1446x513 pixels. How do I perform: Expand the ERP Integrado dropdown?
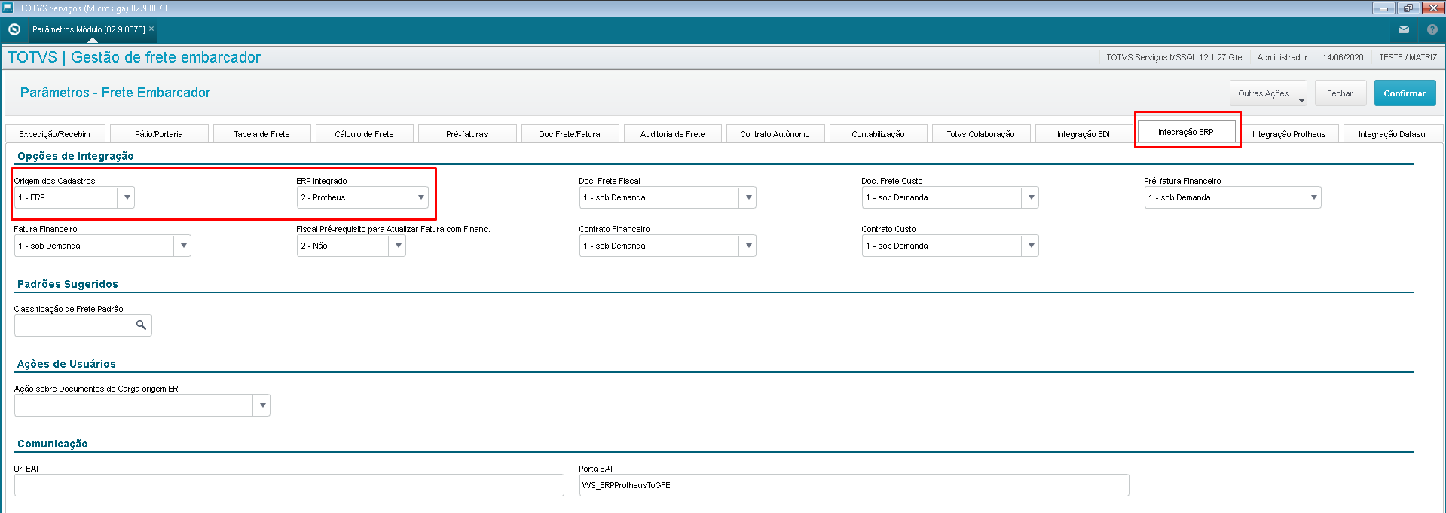420,197
